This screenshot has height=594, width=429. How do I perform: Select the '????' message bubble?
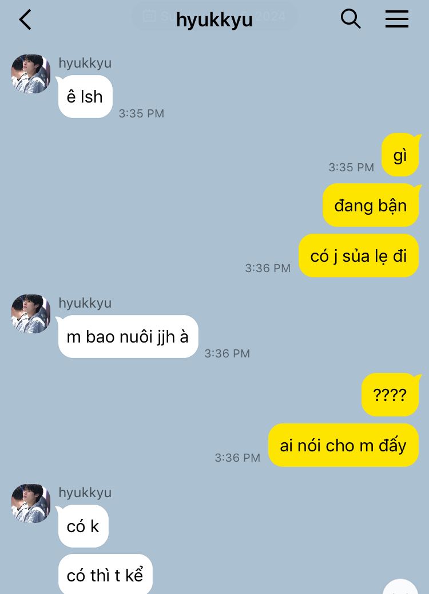point(390,395)
